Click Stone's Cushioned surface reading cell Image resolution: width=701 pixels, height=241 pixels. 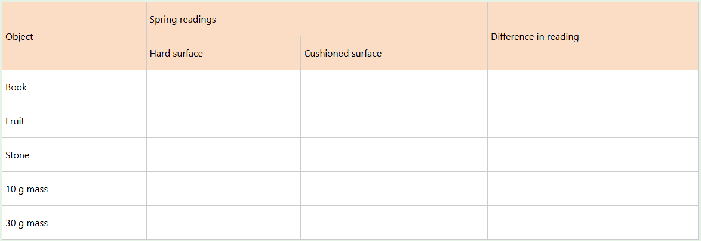pyautogui.click(x=393, y=155)
